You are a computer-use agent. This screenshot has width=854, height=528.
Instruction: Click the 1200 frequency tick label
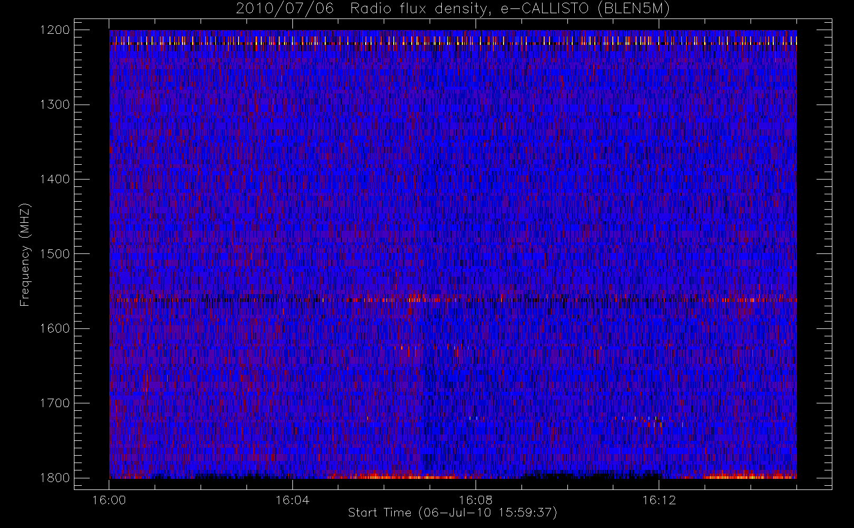tap(55, 30)
